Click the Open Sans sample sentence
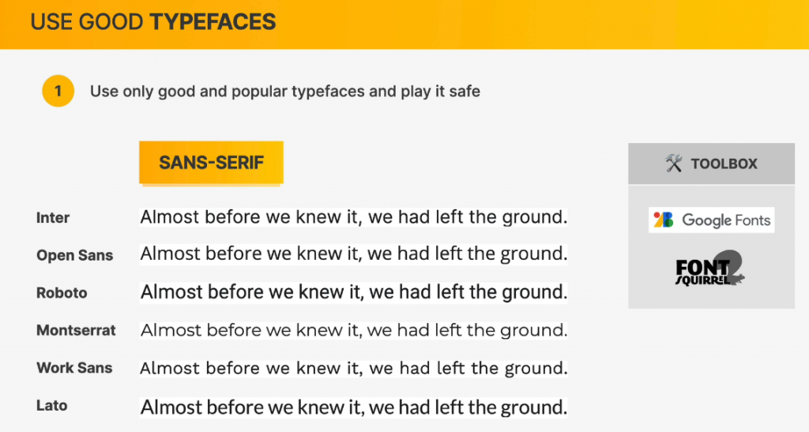This screenshot has width=809, height=432. point(354,254)
